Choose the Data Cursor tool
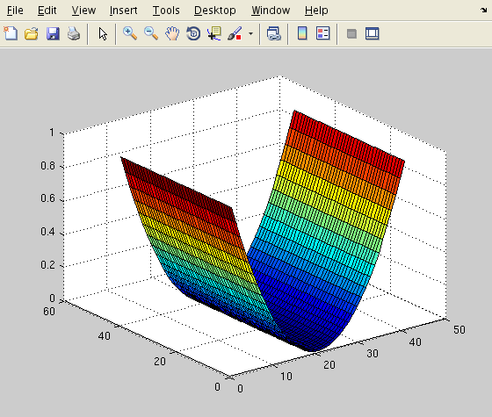The width and height of the screenshot is (492, 417). [x=214, y=33]
